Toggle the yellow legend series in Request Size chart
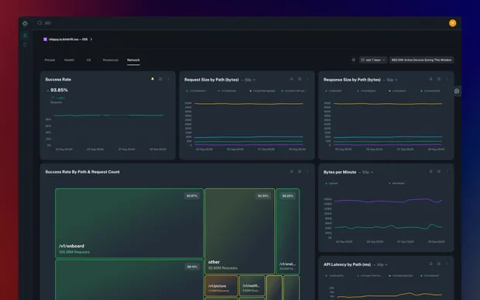 coord(262,91)
